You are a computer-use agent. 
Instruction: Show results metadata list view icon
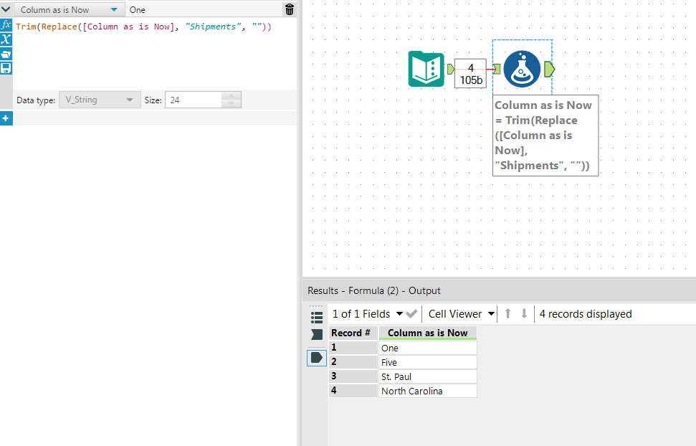317,317
